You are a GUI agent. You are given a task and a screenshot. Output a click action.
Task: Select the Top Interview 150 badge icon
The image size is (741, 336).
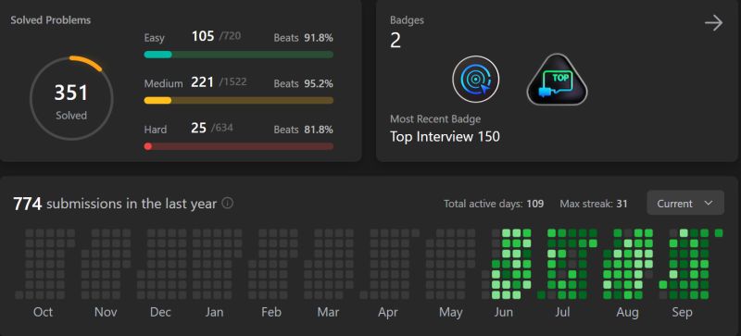[557, 80]
